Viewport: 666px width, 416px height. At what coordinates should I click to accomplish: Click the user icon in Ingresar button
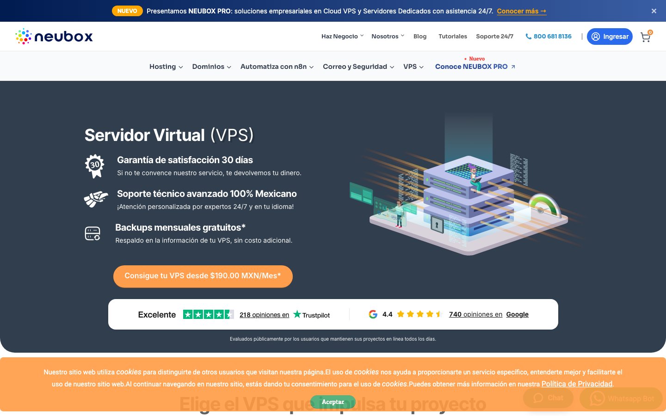click(x=596, y=37)
